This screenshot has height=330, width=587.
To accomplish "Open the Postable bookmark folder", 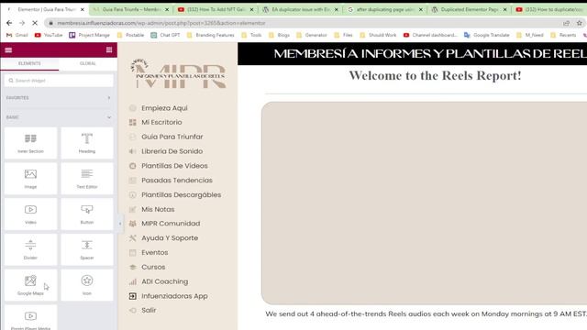I will click(x=130, y=35).
